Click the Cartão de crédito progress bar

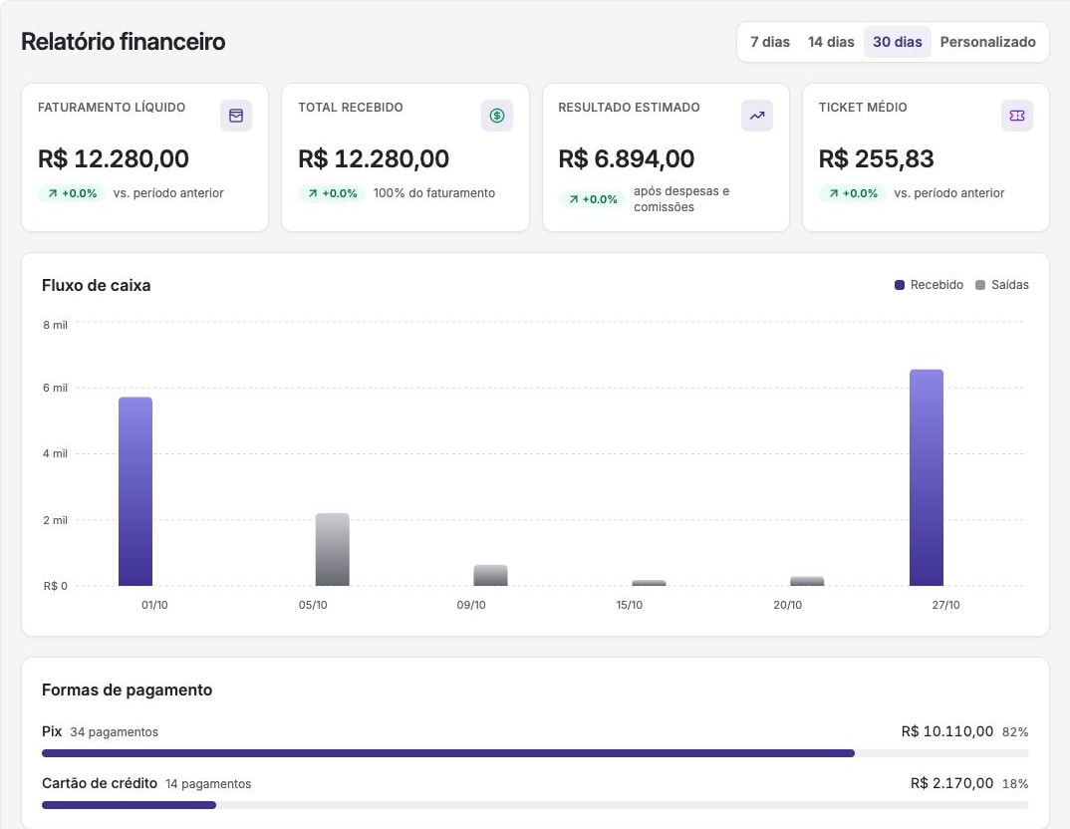535,805
